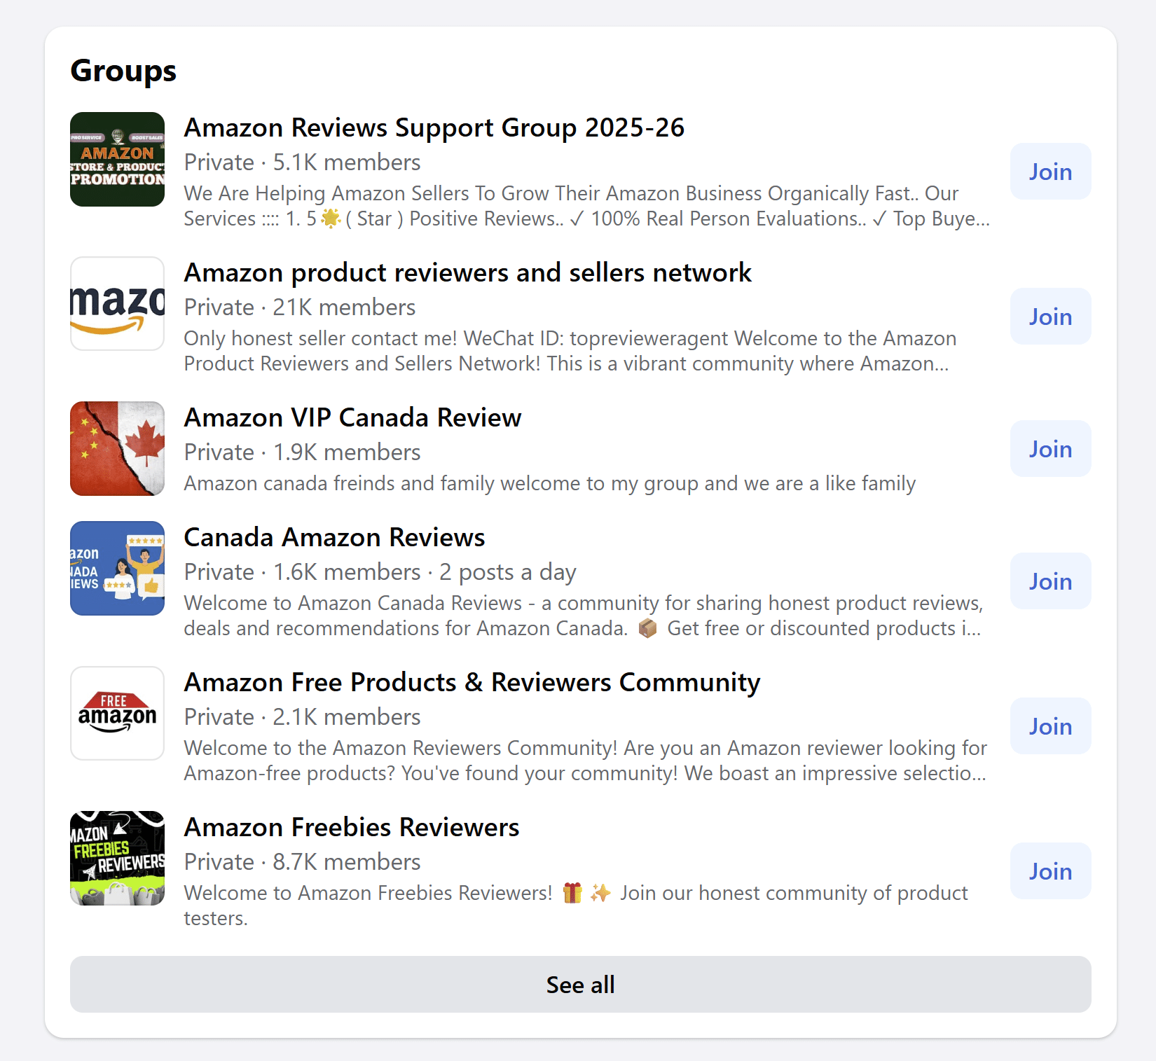Join Amazon product reviewers and sellers network

pyautogui.click(x=1050, y=317)
